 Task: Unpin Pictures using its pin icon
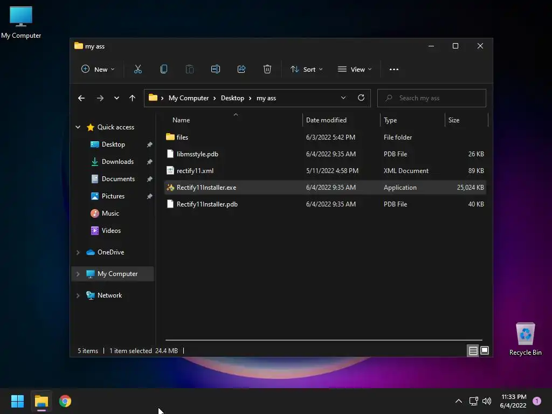tap(150, 196)
